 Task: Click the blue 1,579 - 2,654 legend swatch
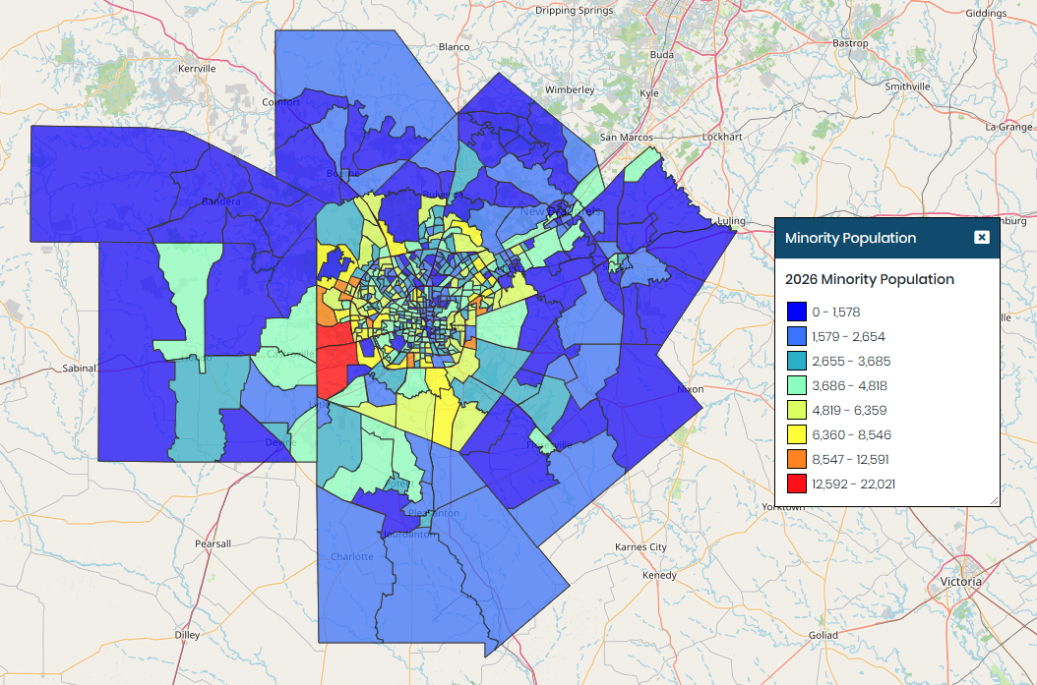point(797,336)
